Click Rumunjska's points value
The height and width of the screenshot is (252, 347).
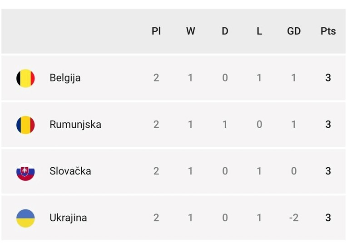click(x=328, y=125)
